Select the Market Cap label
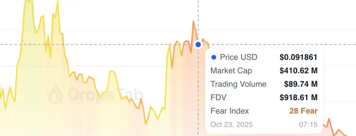The image size is (356, 136). [231, 71]
